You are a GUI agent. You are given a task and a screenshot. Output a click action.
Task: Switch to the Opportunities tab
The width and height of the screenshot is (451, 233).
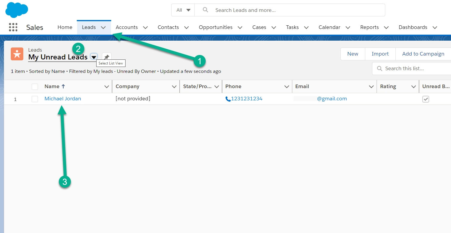215,27
